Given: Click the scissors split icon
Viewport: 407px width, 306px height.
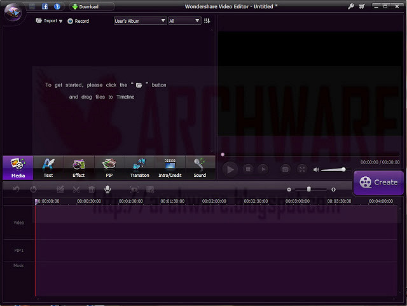Looking at the screenshot, I should (76, 190).
